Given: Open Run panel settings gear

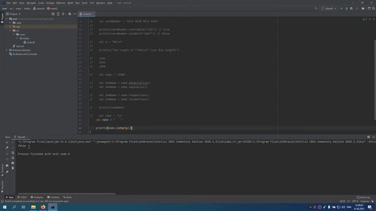Looking at the screenshot, I should 368,137.
